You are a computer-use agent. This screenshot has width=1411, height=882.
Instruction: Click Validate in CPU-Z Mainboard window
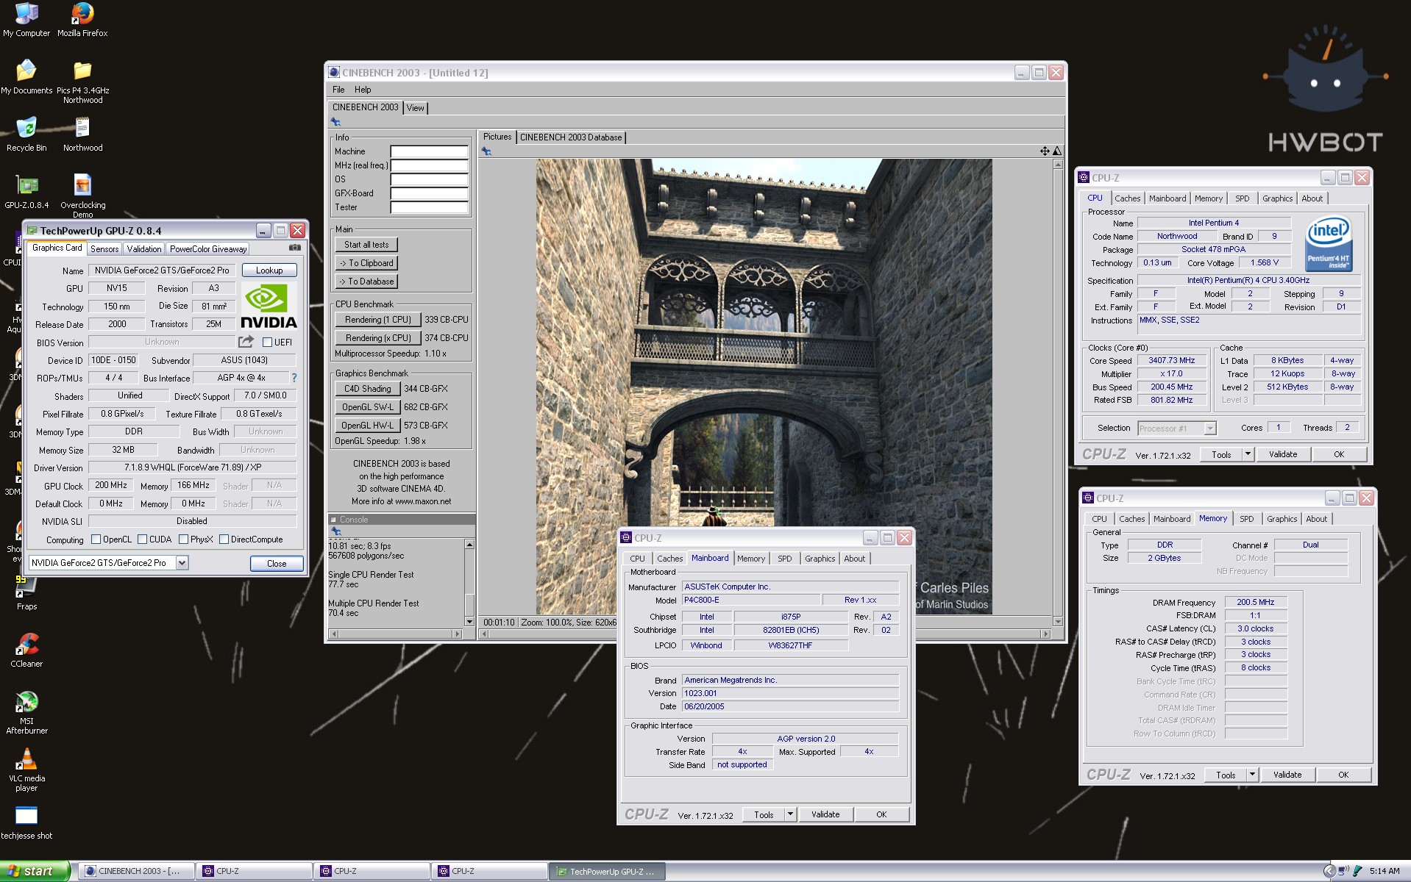pos(825,814)
